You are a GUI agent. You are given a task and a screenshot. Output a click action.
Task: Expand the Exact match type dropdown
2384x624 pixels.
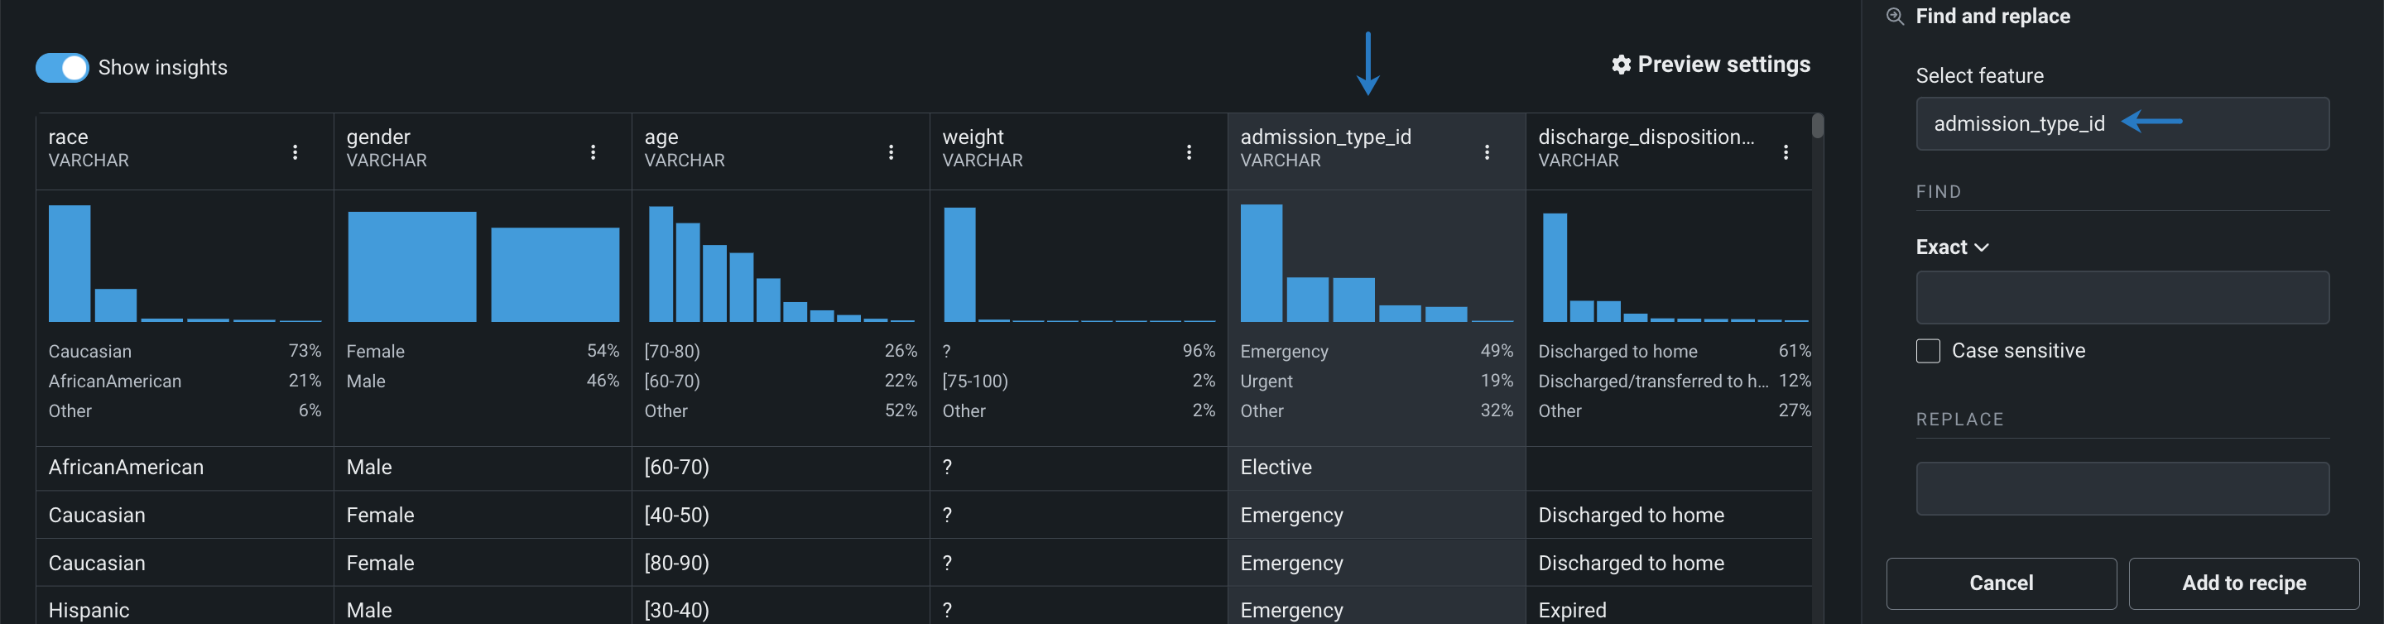click(x=1952, y=247)
